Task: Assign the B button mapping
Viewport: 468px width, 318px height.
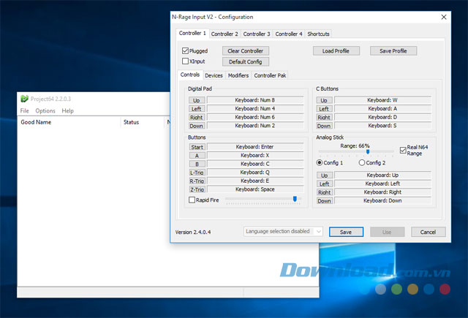Action: tap(197, 164)
